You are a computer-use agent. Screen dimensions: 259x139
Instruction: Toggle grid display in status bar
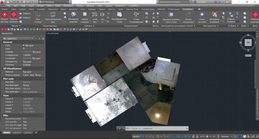[x=143, y=136]
